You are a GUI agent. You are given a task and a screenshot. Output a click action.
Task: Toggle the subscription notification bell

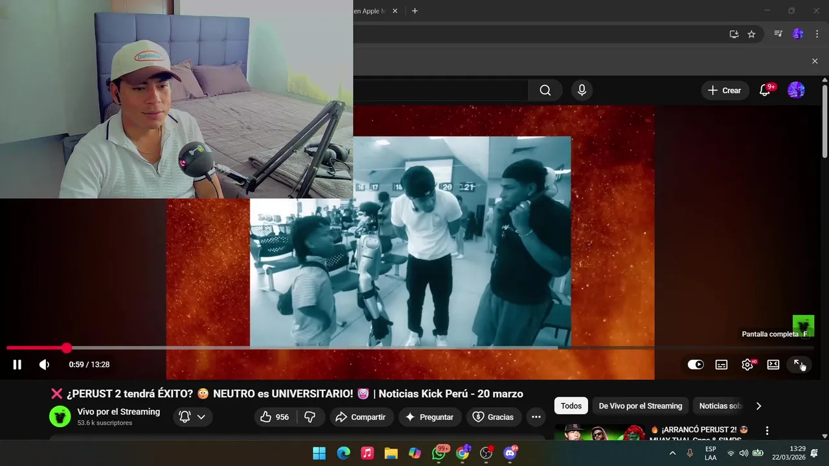pyautogui.click(x=185, y=417)
